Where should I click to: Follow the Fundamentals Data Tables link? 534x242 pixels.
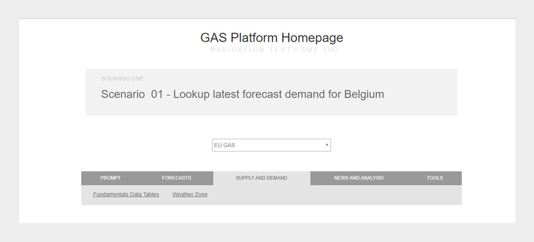126,194
